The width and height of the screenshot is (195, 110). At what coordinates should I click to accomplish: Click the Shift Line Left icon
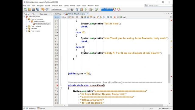[108, 17]
